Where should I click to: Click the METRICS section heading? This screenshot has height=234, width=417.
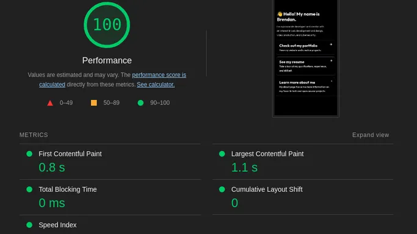(x=34, y=135)
